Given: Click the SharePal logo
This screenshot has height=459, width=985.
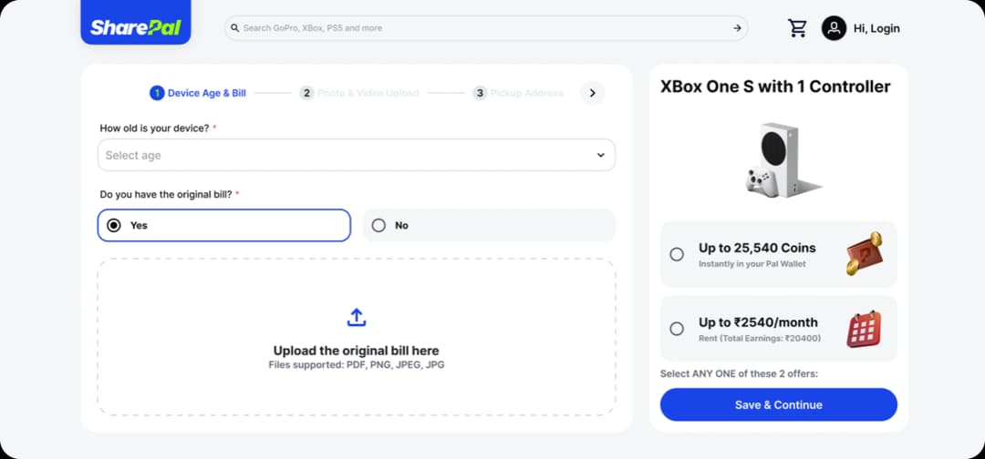Looking at the screenshot, I should point(136,27).
